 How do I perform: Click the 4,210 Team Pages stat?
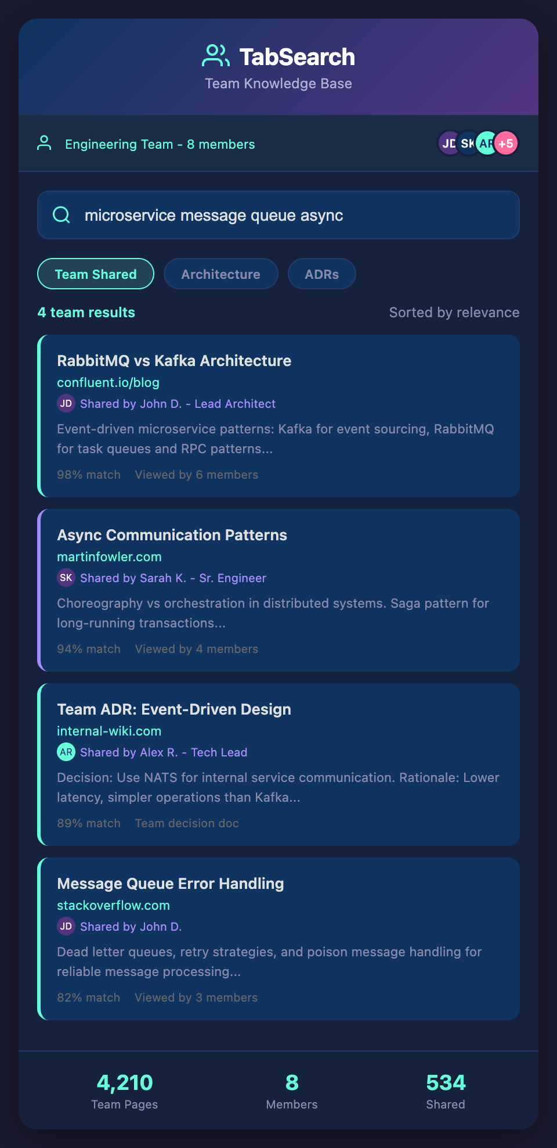point(125,1090)
